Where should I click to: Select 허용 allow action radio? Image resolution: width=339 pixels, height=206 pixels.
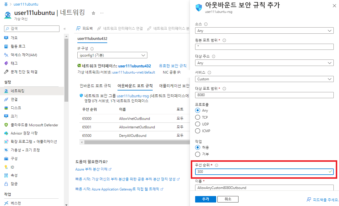coord(197,147)
